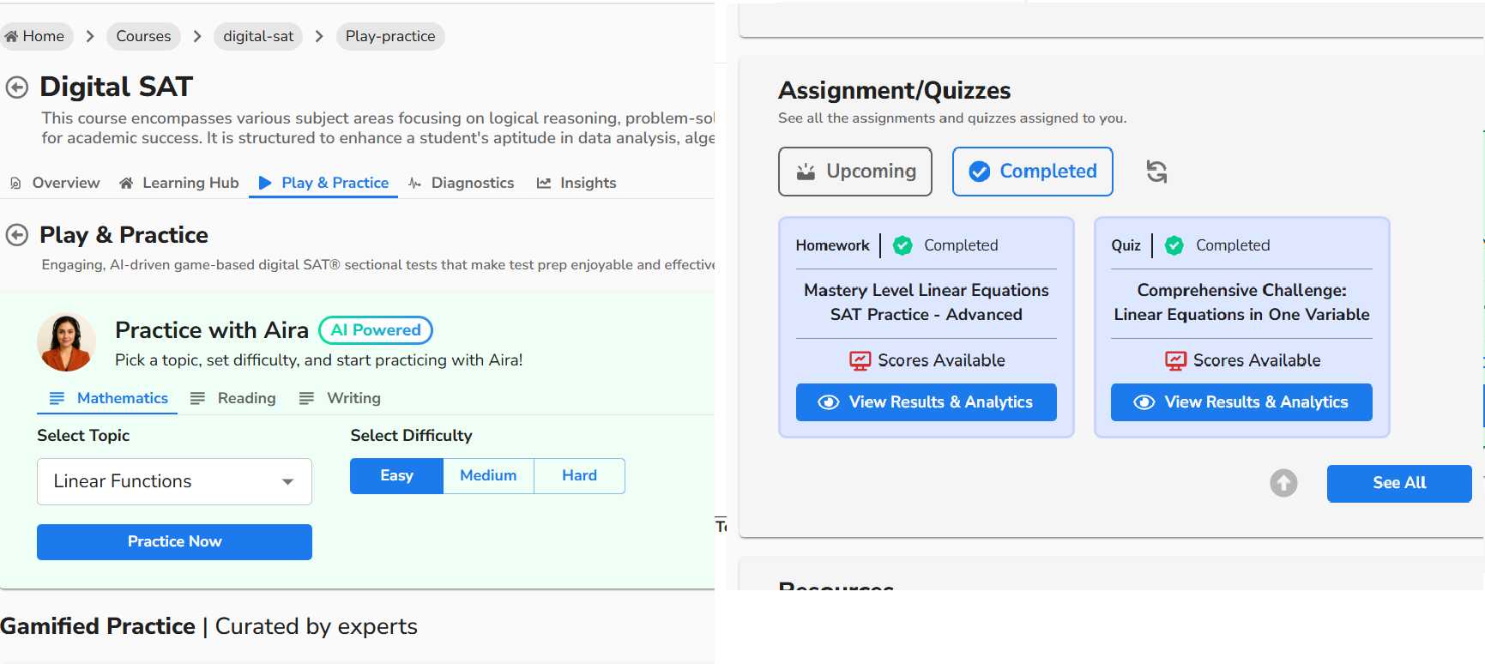
Task: Refresh the assignments and quizzes list
Action: 1156,172
